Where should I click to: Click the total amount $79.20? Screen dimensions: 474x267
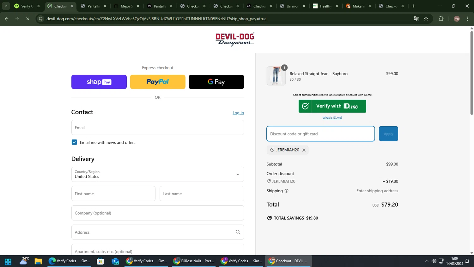(x=390, y=204)
